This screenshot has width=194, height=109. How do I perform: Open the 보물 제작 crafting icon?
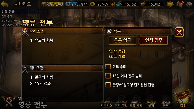point(136,102)
